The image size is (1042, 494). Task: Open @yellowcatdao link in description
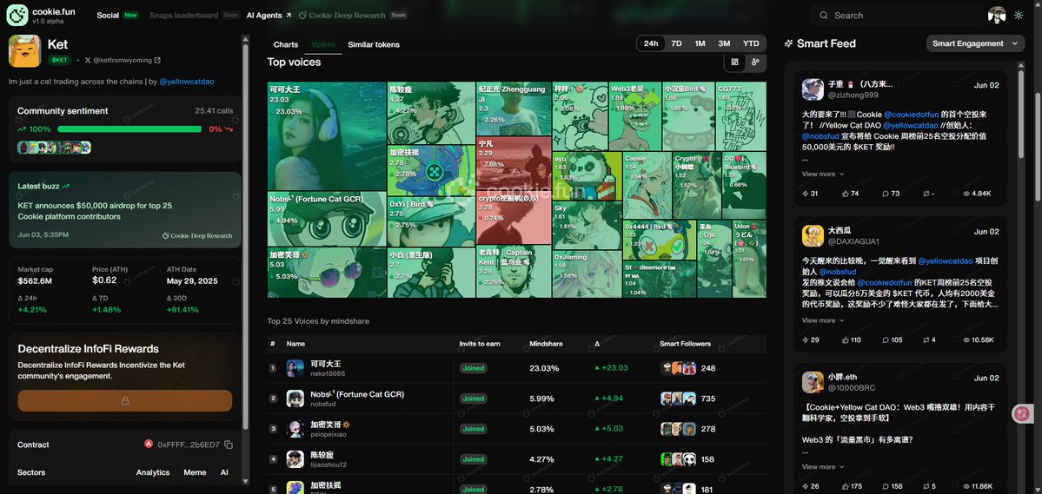(x=187, y=82)
